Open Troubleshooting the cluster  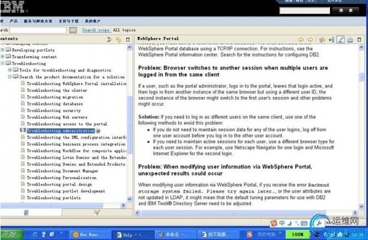(x=57, y=90)
